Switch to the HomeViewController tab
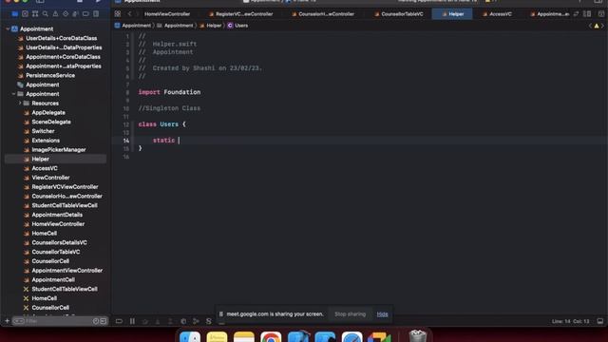 [167, 14]
